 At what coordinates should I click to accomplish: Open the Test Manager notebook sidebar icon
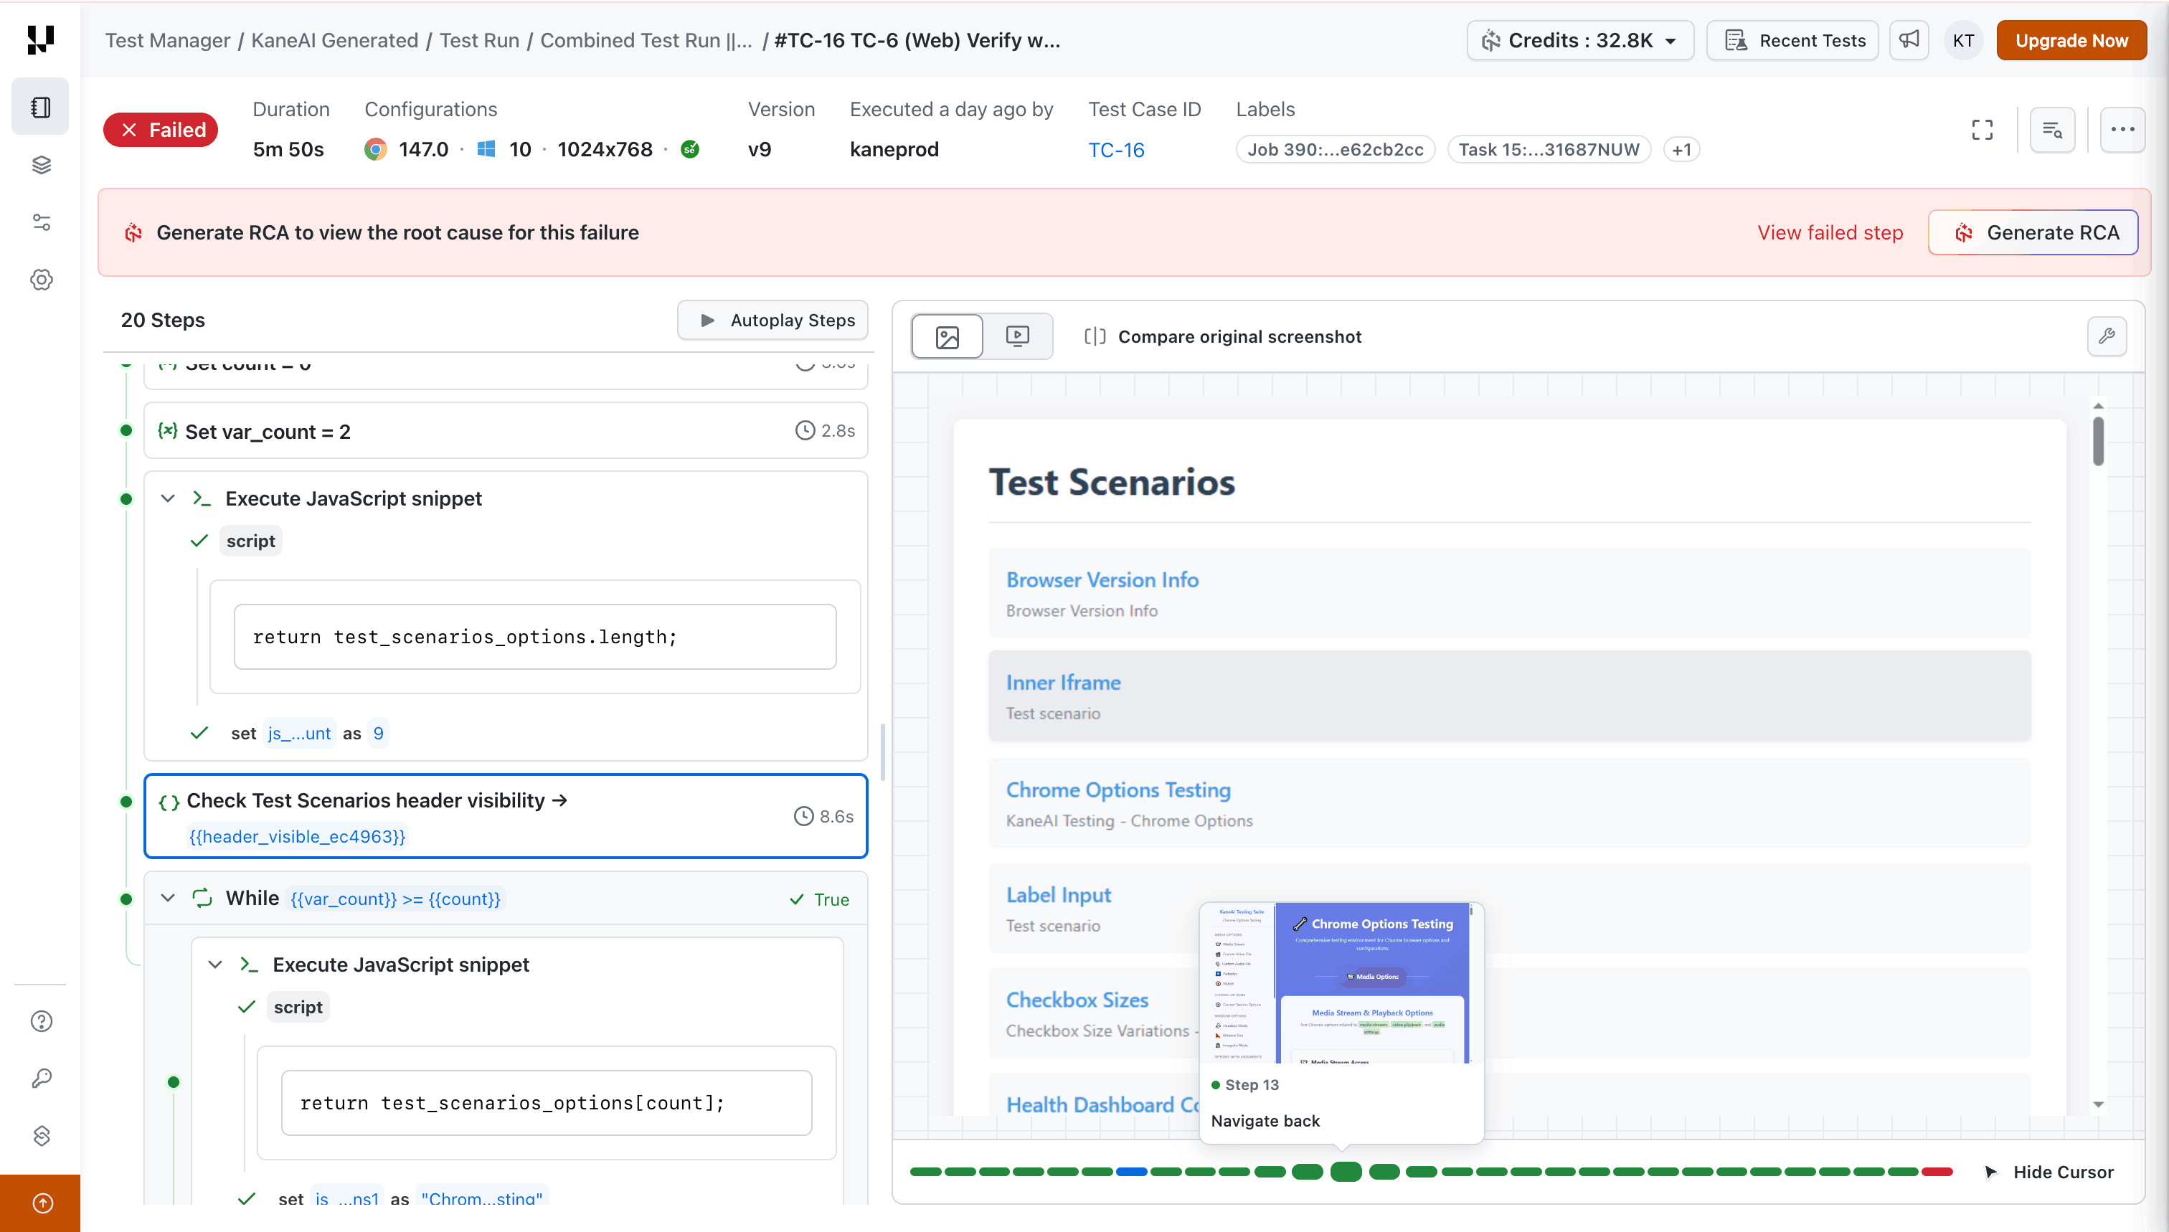click(41, 108)
